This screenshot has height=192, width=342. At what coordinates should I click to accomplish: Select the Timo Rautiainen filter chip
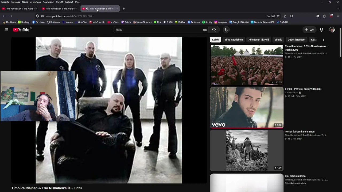click(234, 40)
